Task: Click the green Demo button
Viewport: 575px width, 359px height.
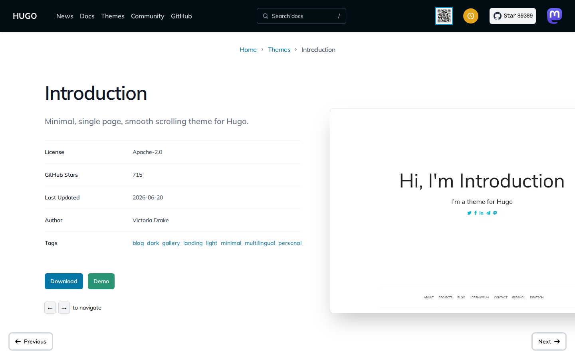Action: 101,281
